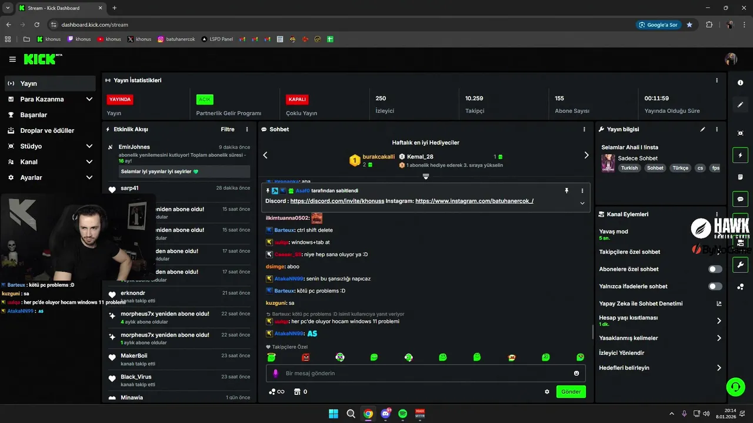The width and height of the screenshot is (753, 423).
Task: Open the profile avatar menu
Action: (731, 59)
